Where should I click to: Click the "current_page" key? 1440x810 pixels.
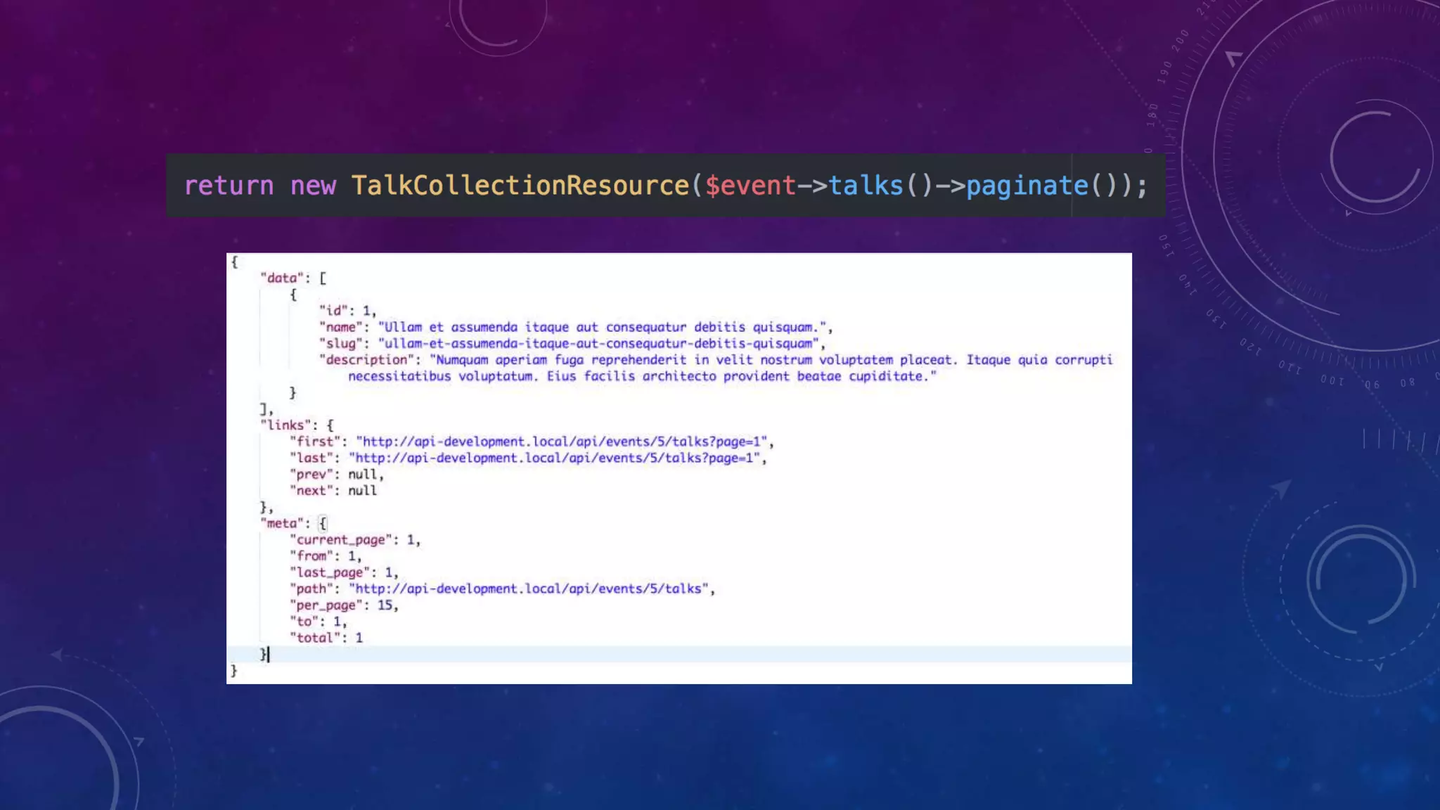click(340, 539)
